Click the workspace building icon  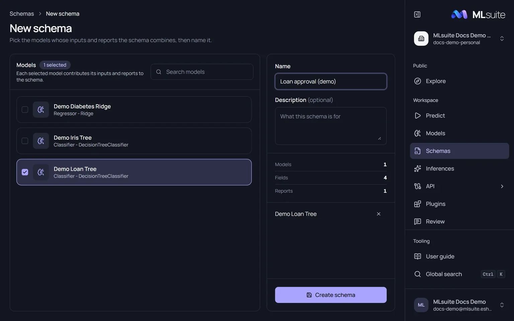click(x=421, y=38)
